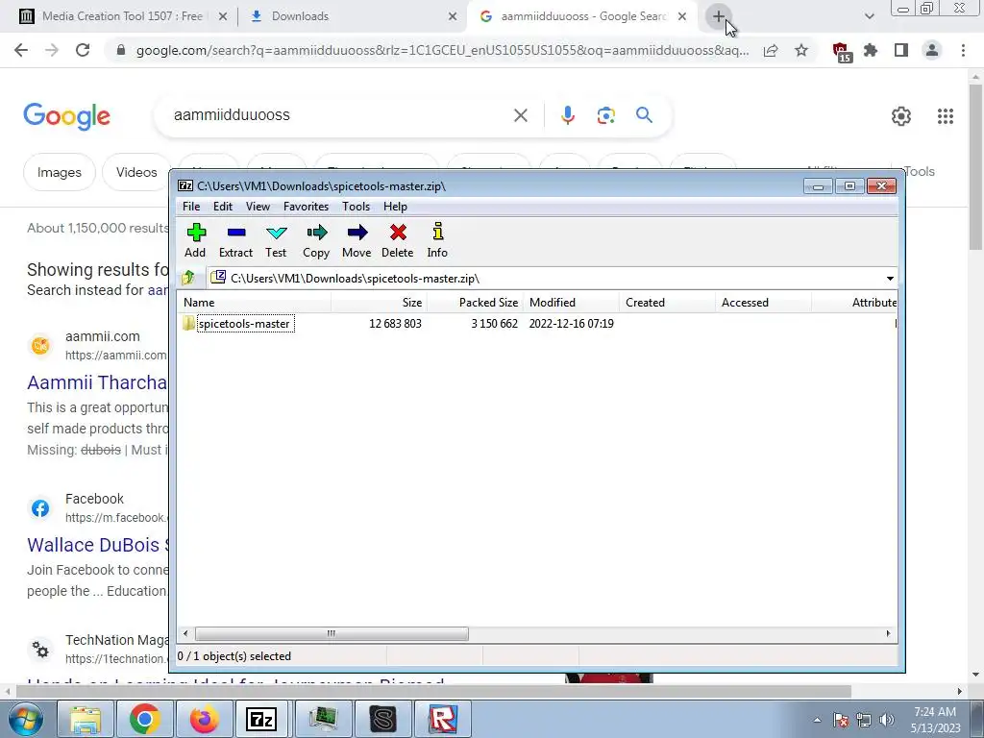Share this page from the address bar
This screenshot has height=738, width=984.
772,50
